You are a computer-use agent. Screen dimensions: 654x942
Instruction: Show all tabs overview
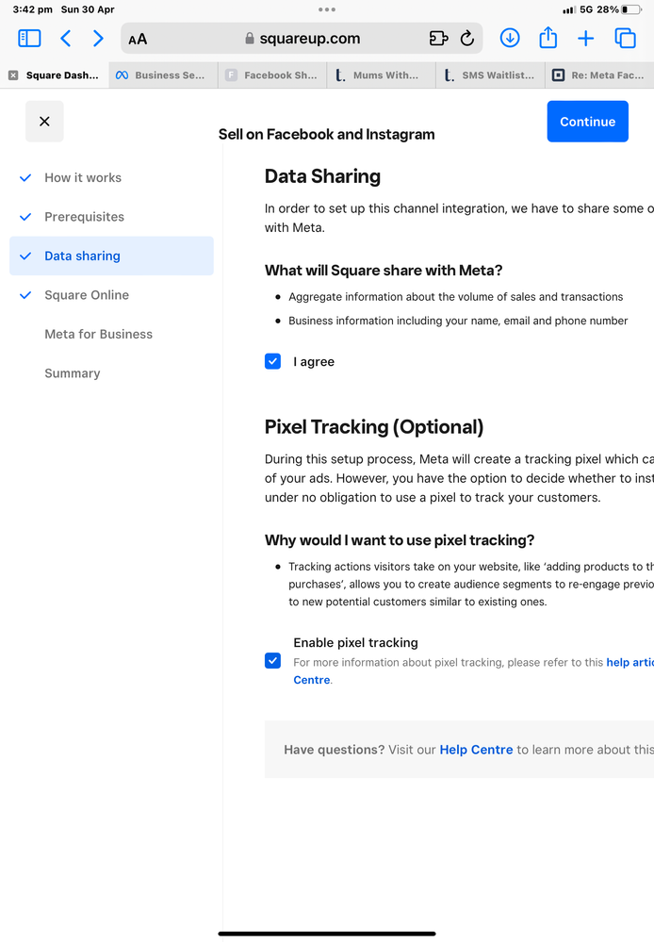[x=625, y=39]
